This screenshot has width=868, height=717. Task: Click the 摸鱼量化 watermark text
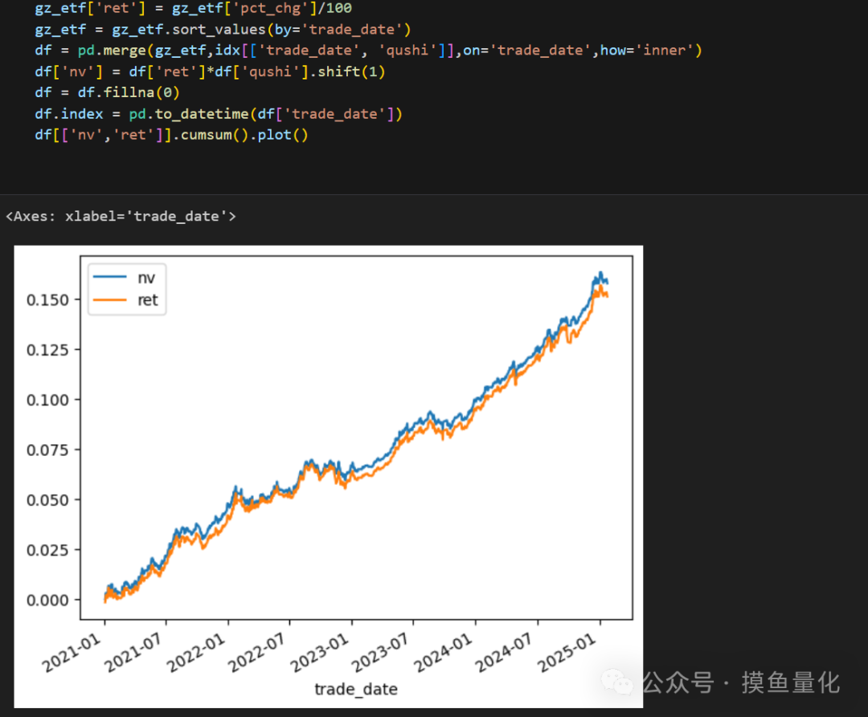(790, 682)
